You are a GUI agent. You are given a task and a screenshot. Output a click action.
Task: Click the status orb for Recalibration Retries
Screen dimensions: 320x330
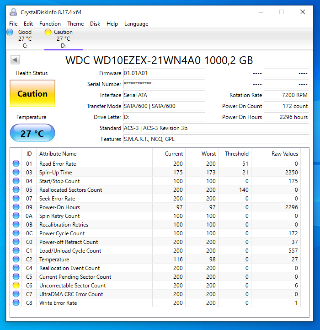[x=16, y=224]
